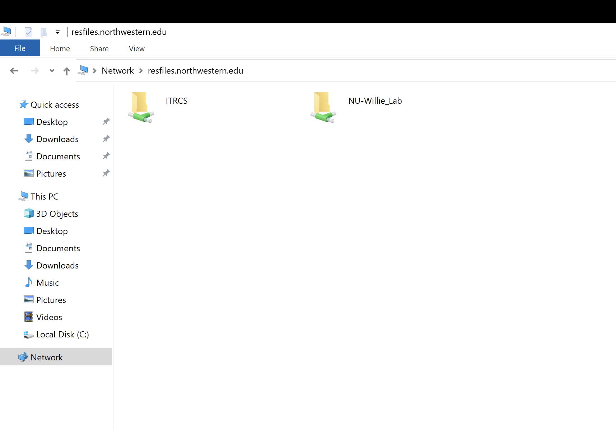Open the File menu tab
The width and height of the screenshot is (616, 430).
20,48
